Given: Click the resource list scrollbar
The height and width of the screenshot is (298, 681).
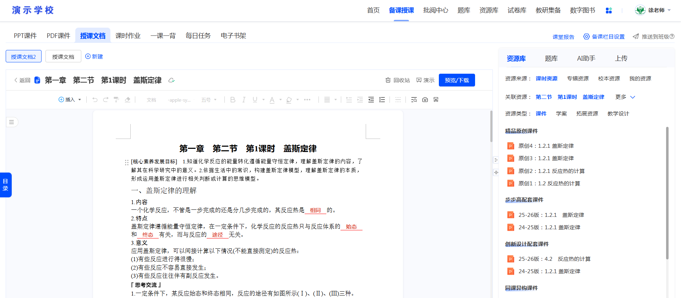Looking at the screenshot, I should coord(667,193).
